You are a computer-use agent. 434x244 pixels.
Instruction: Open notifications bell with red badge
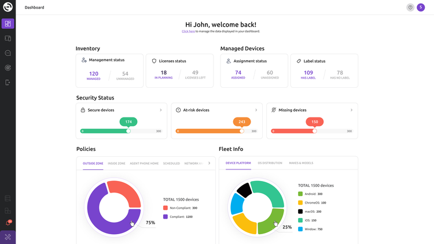tap(8, 223)
